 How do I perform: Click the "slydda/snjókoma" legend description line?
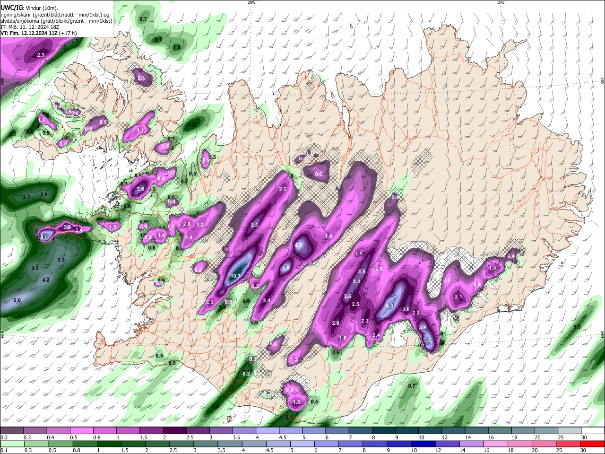[56, 21]
